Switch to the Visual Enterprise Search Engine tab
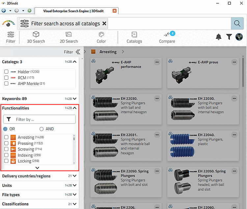247x209 pixels. [73, 11]
